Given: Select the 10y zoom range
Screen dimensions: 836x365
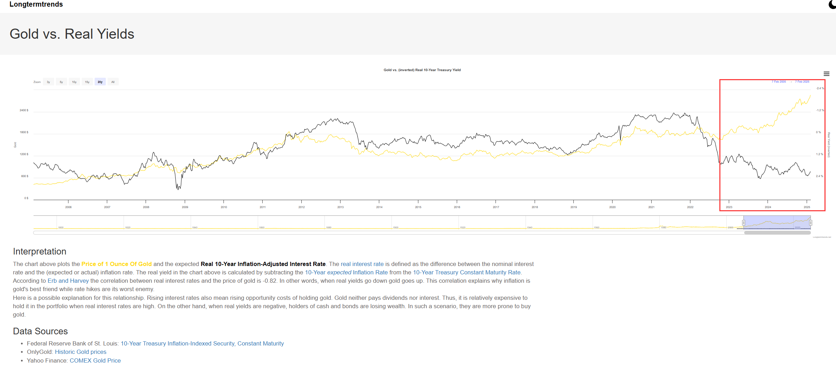Looking at the screenshot, I should (74, 82).
